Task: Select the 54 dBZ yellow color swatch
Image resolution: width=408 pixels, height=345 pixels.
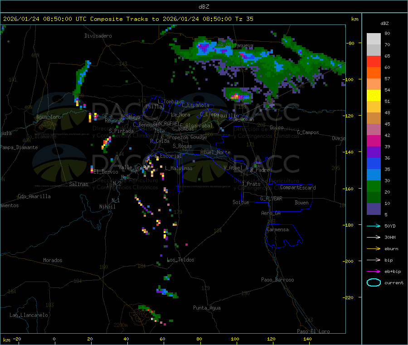Action: tap(374, 96)
